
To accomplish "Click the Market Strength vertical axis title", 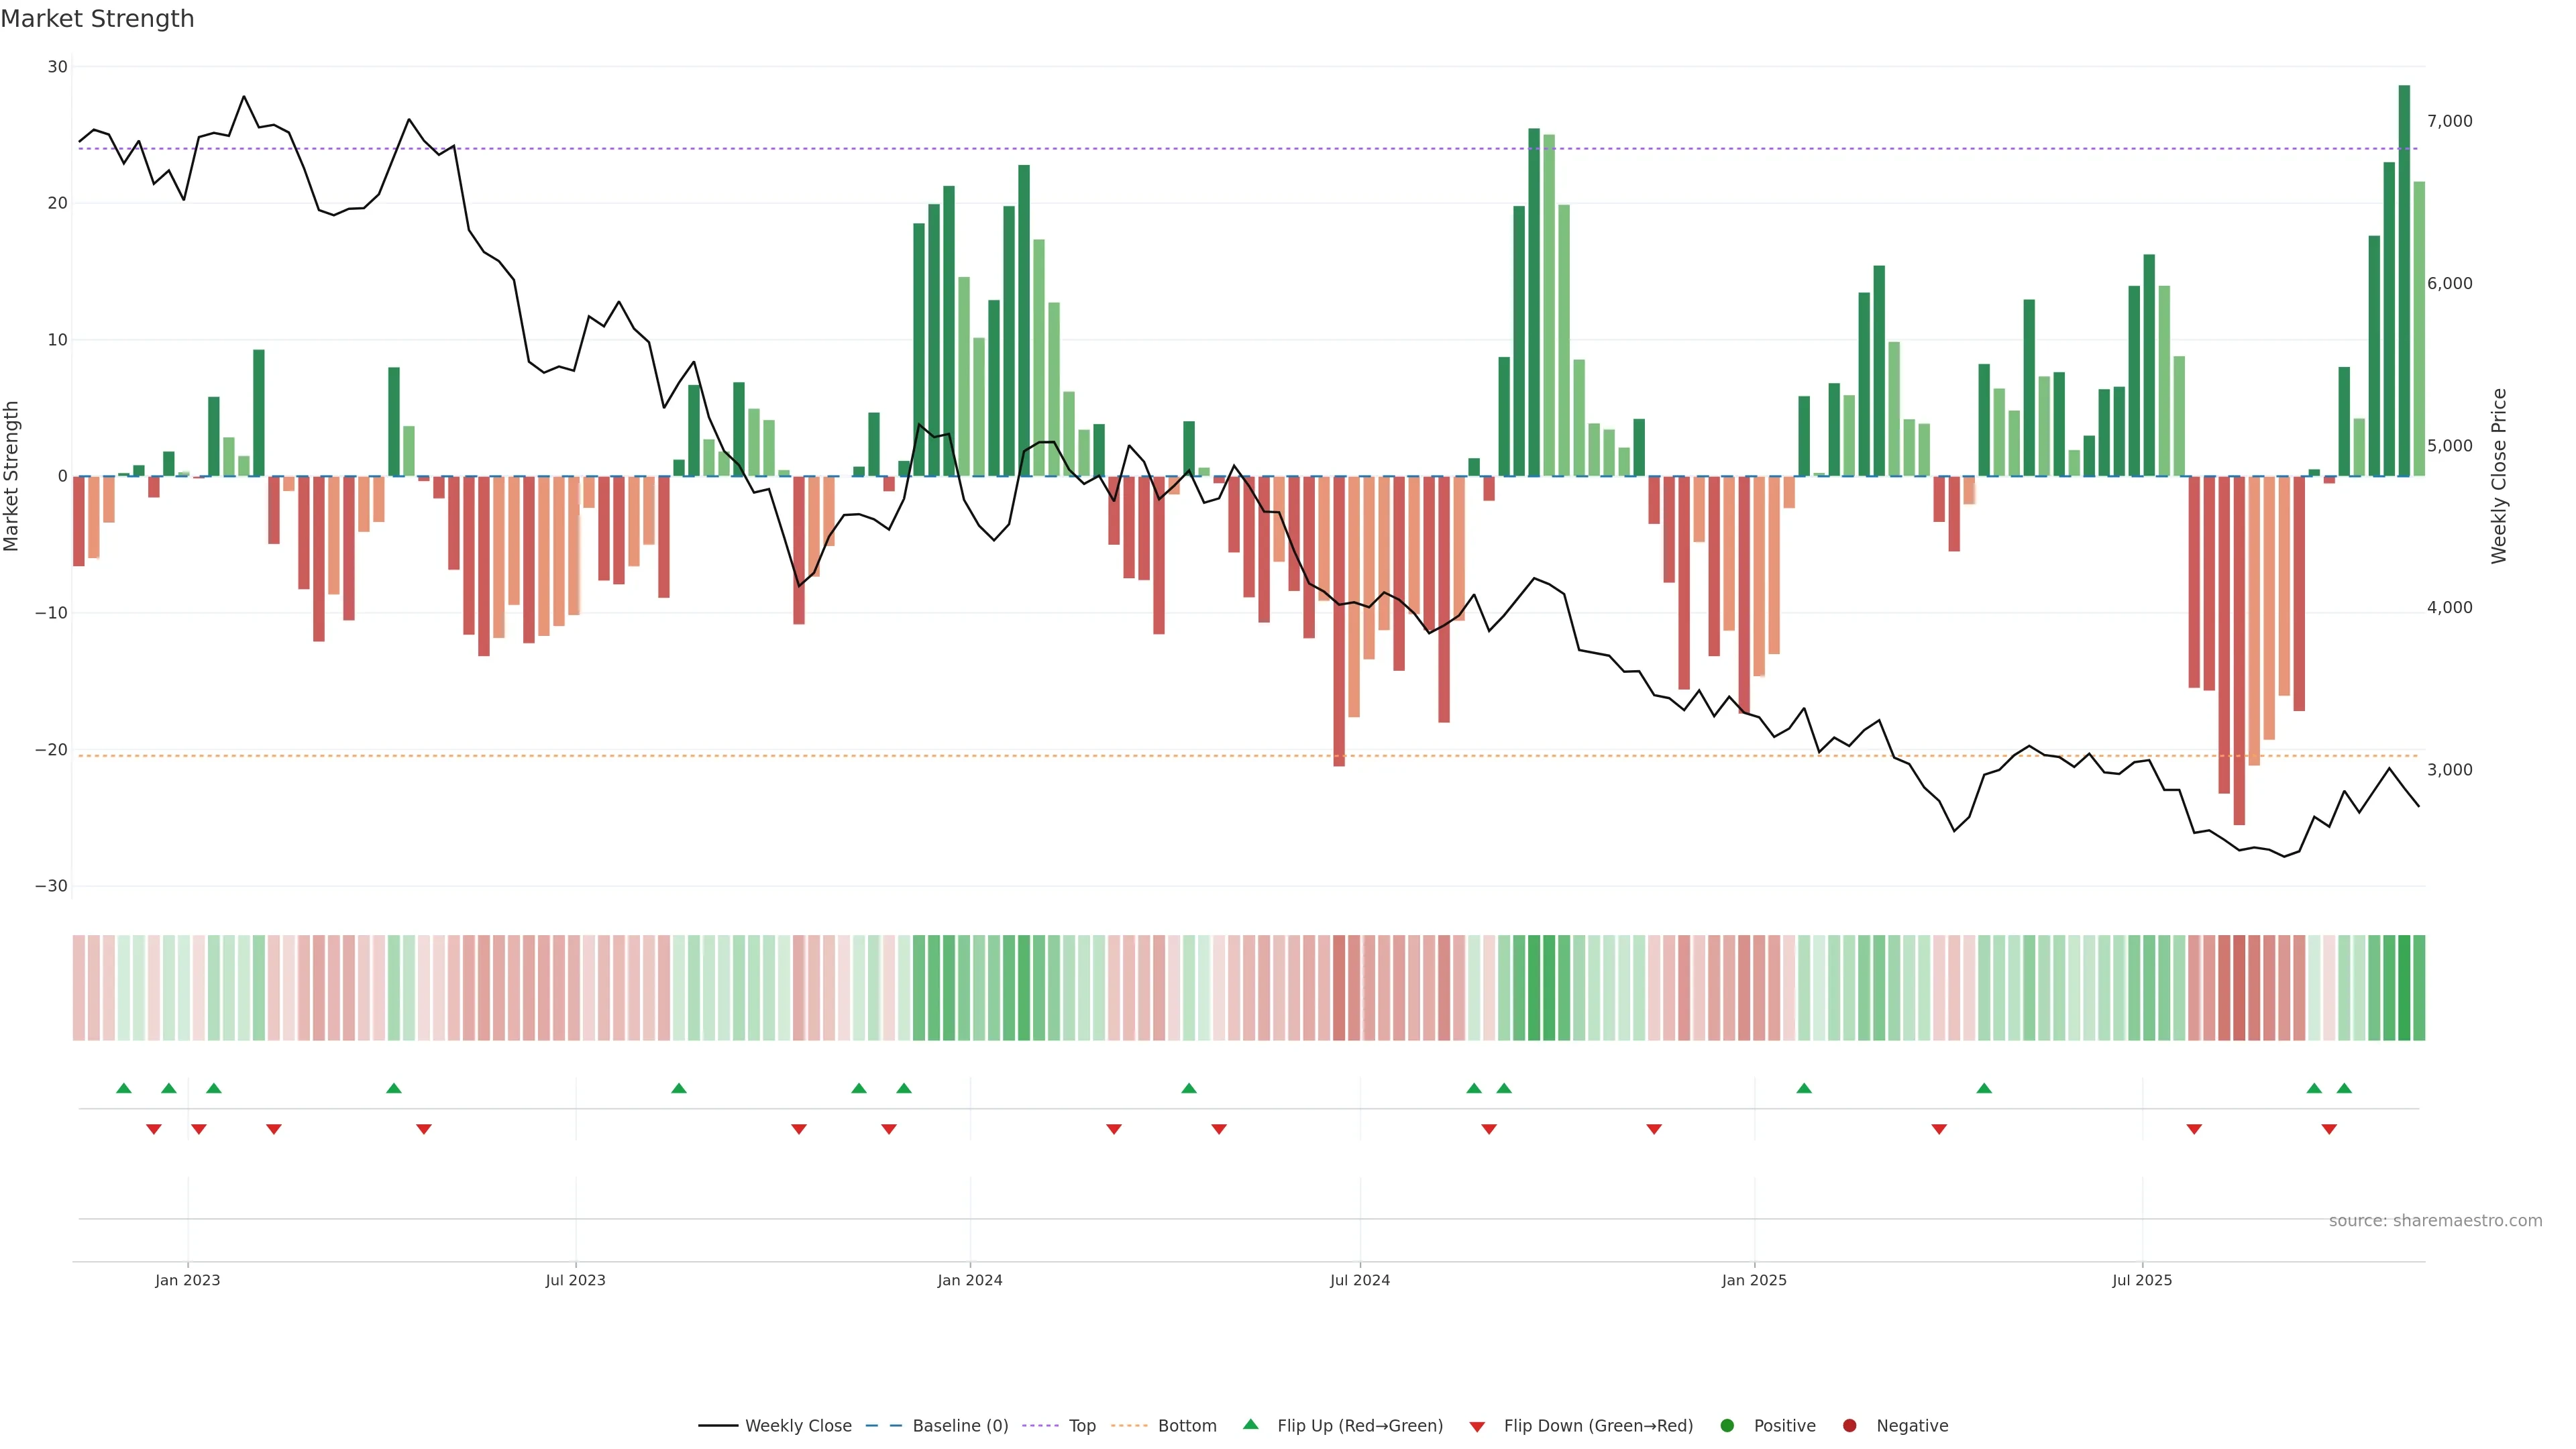I will click(x=12, y=476).
